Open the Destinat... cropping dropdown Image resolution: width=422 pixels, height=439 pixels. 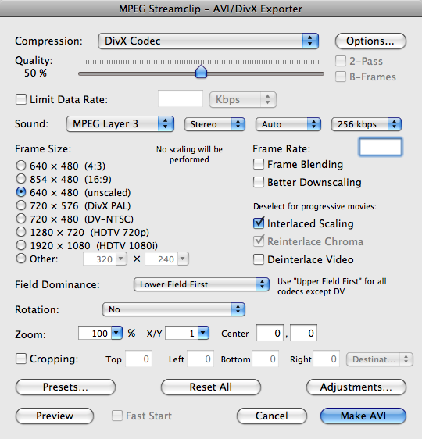coord(380,359)
